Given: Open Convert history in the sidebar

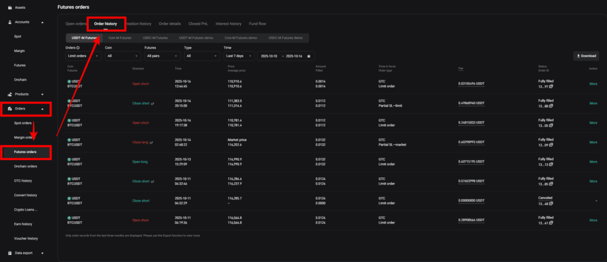Looking at the screenshot, I should click(25, 195).
